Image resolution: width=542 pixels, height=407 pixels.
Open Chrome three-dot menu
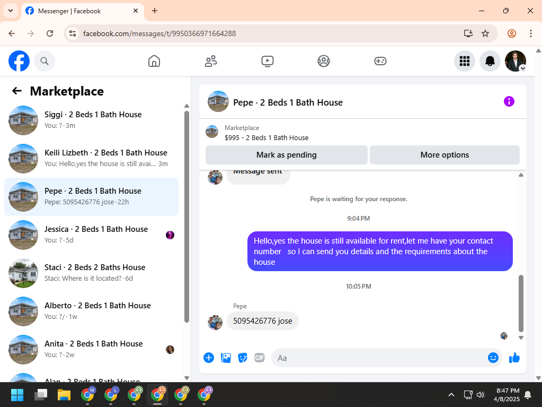[x=530, y=33]
